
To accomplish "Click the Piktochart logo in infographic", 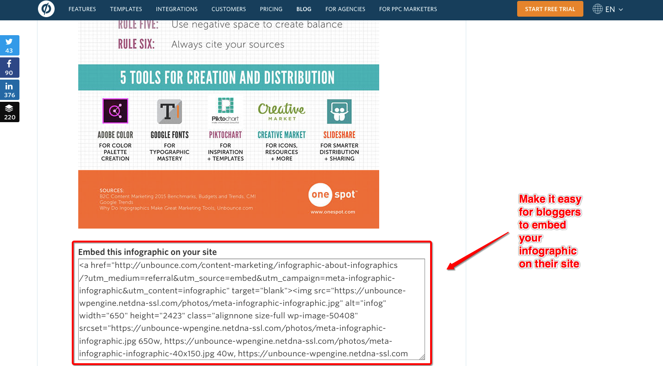I will coord(225,110).
